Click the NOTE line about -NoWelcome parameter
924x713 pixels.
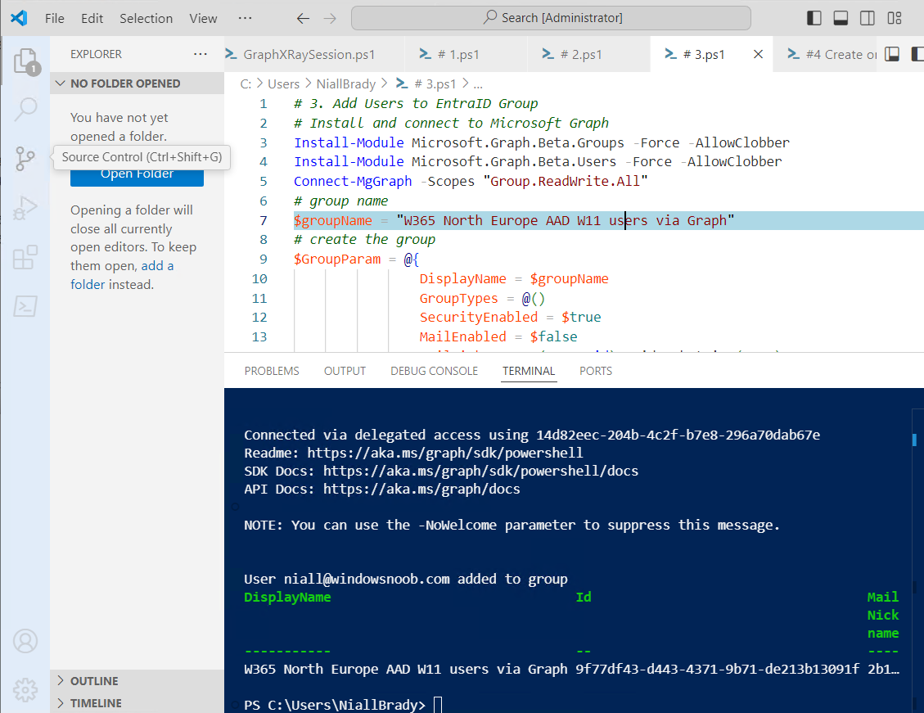point(512,525)
